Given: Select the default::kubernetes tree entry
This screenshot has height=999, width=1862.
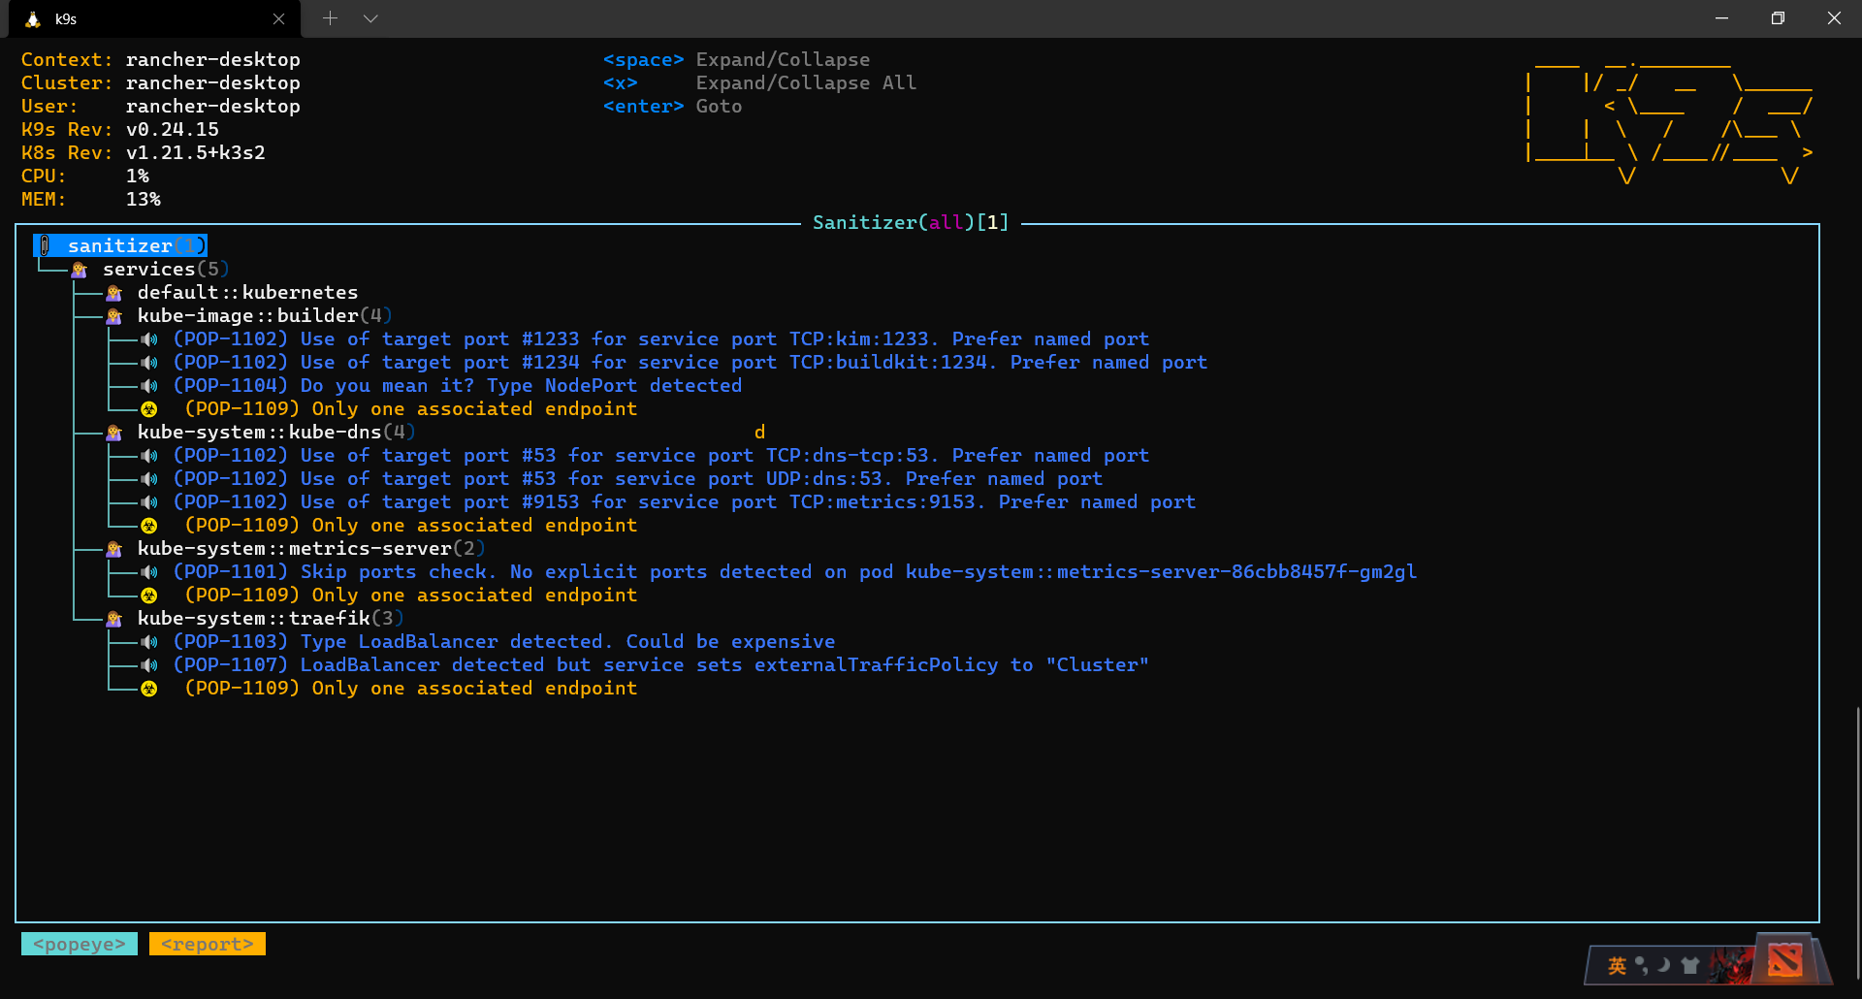Looking at the screenshot, I should pyautogui.click(x=247, y=292).
